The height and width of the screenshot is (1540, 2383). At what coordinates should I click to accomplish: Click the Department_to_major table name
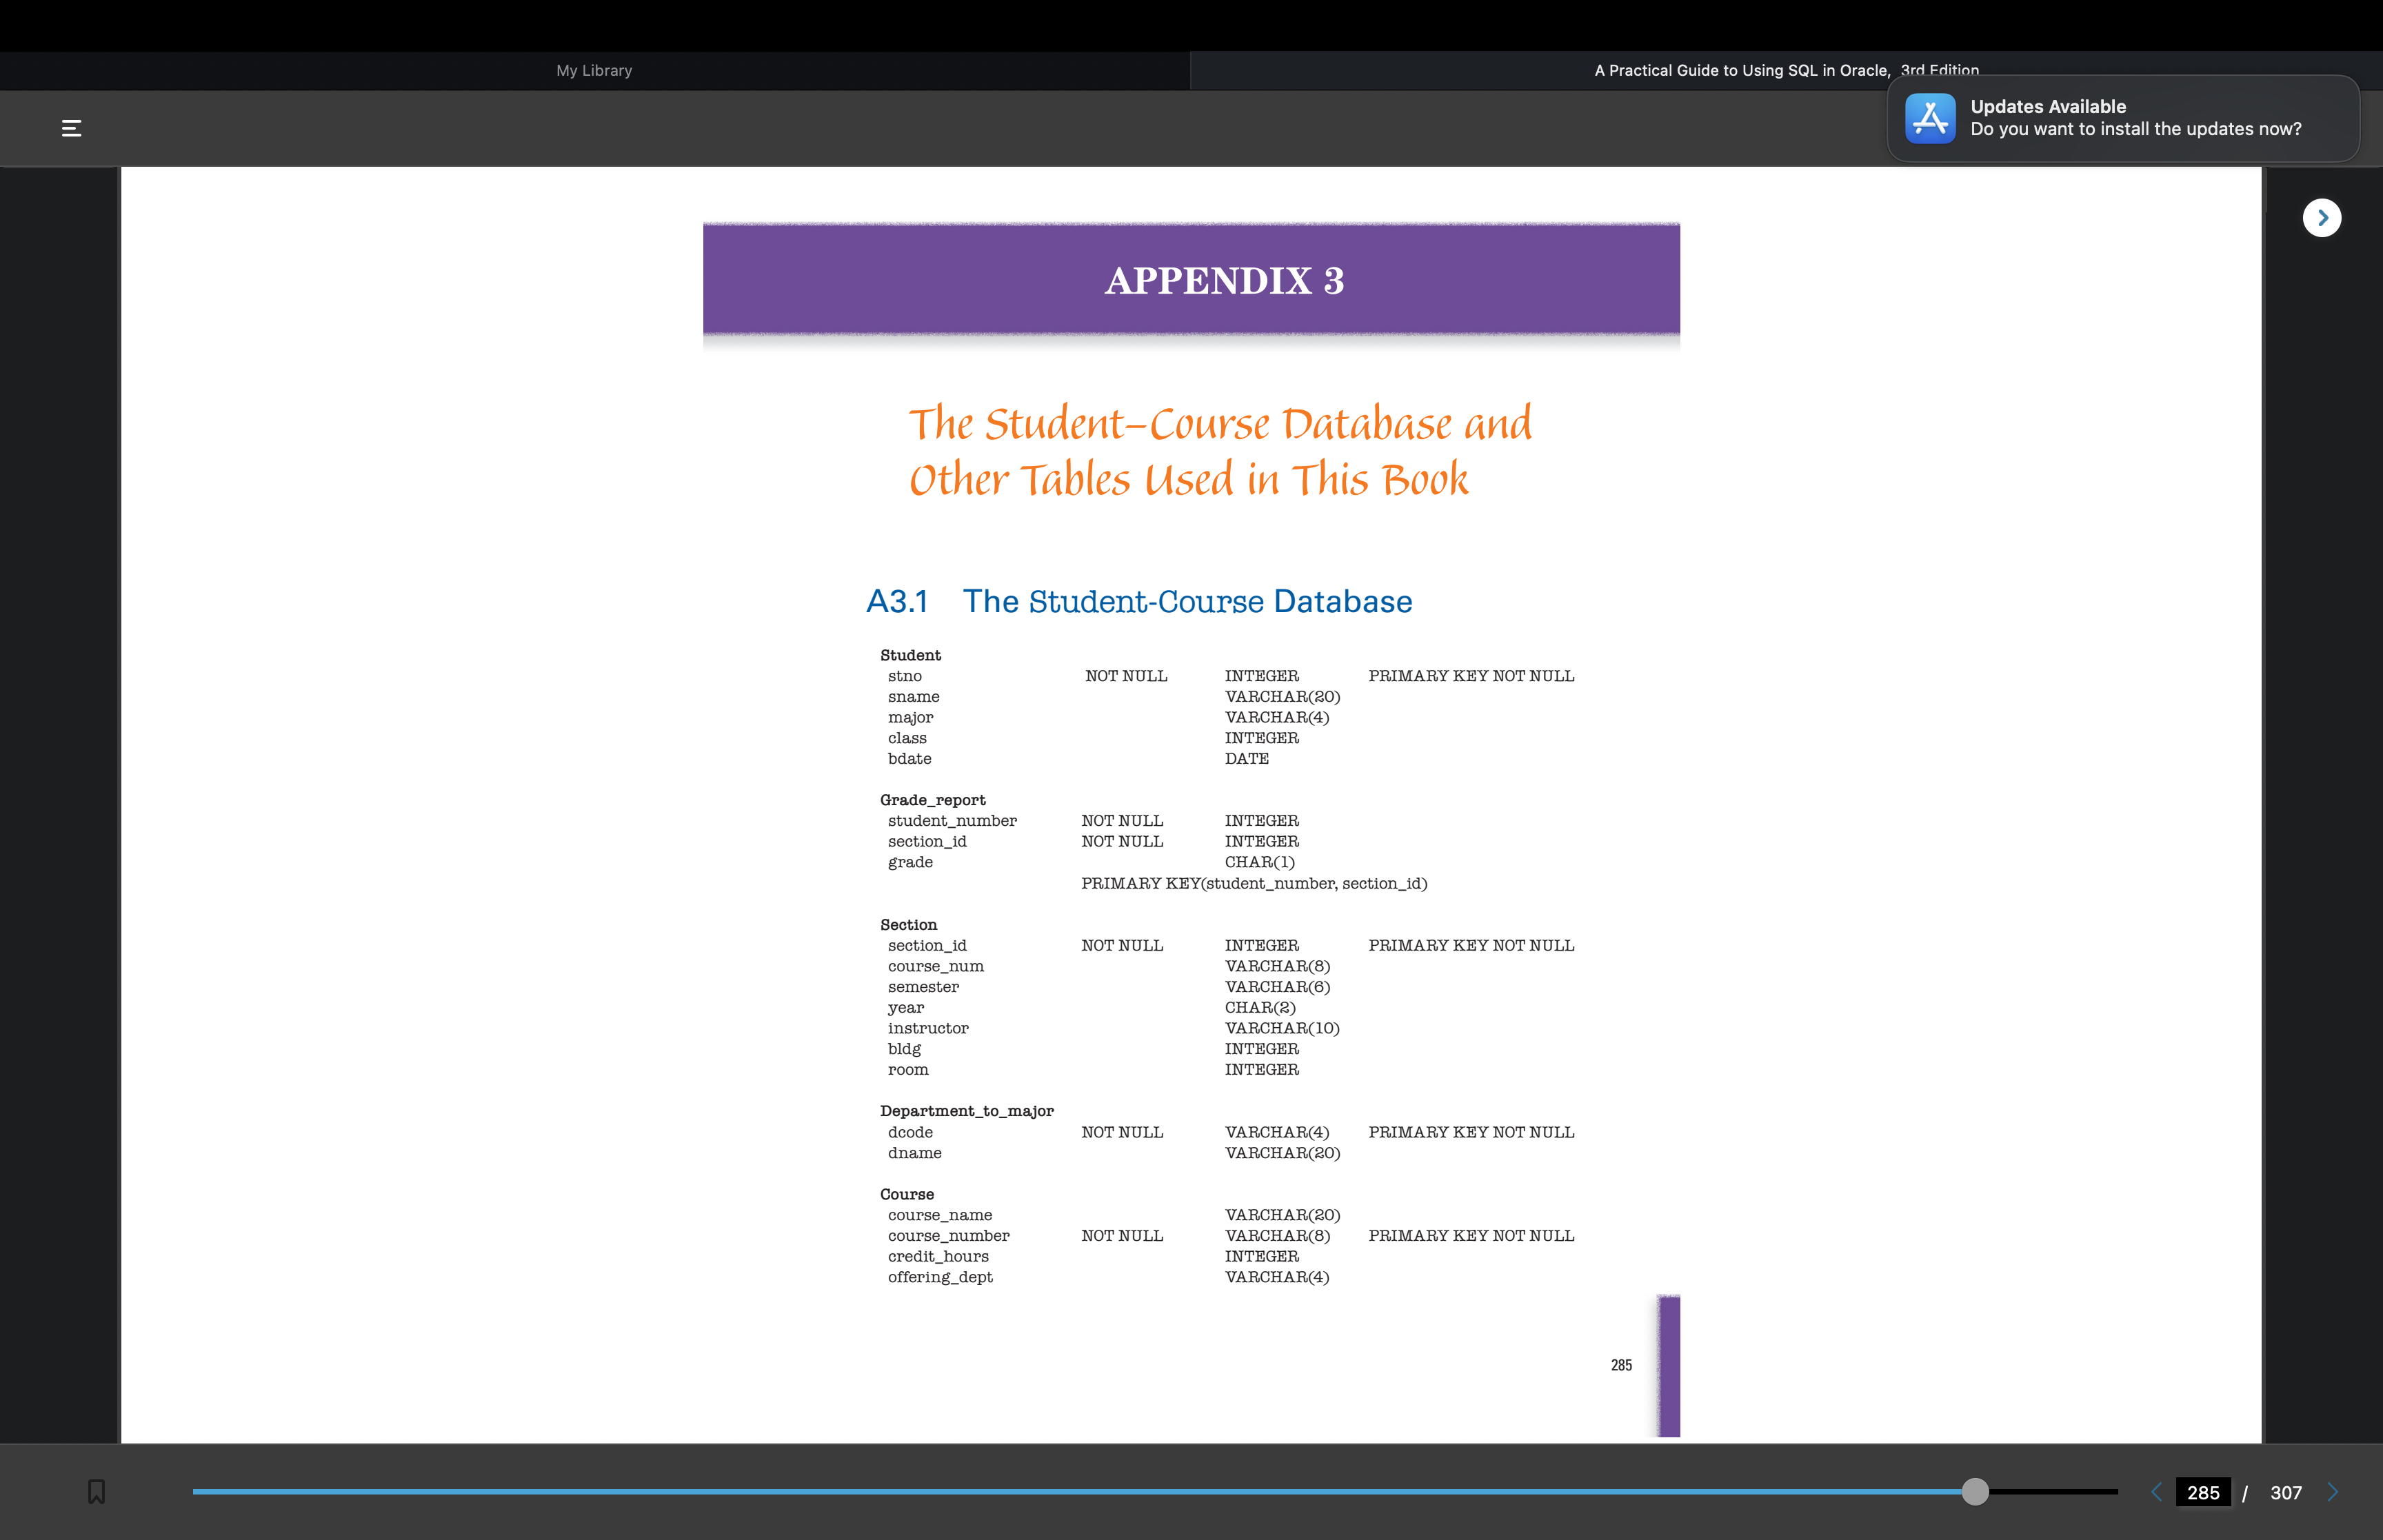(x=966, y=1111)
